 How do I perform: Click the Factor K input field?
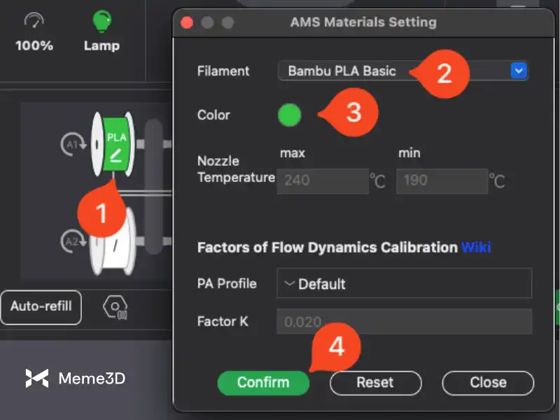click(404, 322)
